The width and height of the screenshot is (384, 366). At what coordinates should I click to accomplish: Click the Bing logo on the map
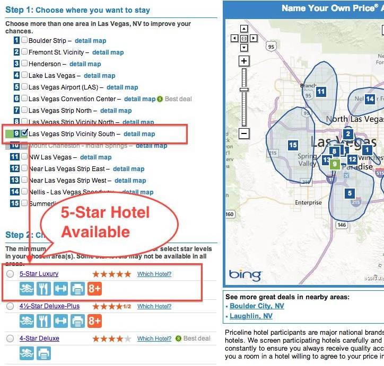click(x=245, y=275)
